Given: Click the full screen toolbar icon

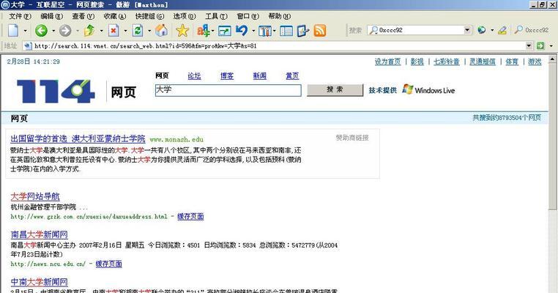Looking at the screenshot, I should (x=225, y=31).
